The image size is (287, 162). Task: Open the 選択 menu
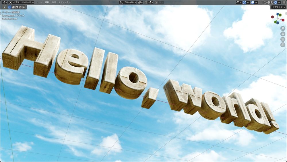pos(47,2)
